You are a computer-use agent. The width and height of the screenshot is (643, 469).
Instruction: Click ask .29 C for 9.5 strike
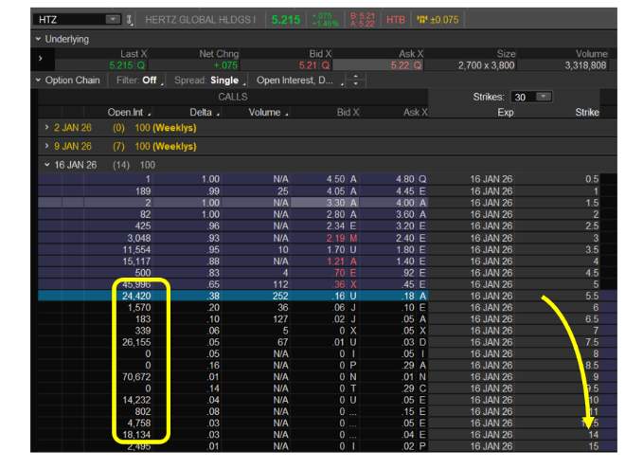click(x=414, y=388)
